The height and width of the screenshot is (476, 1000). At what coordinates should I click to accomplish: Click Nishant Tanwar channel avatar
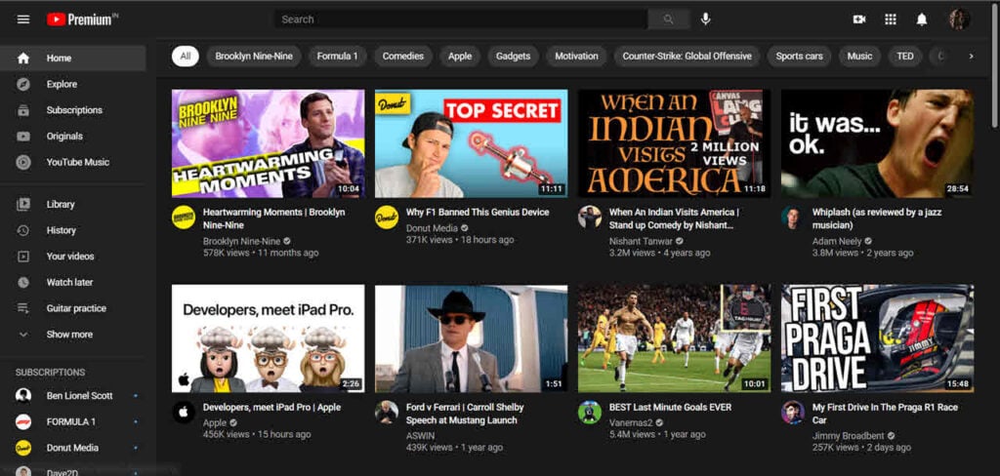(590, 218)
